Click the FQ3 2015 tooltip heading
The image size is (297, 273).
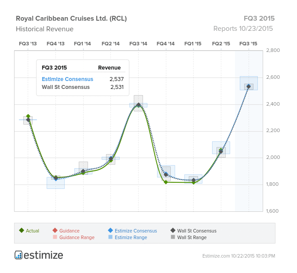(55, 68)
